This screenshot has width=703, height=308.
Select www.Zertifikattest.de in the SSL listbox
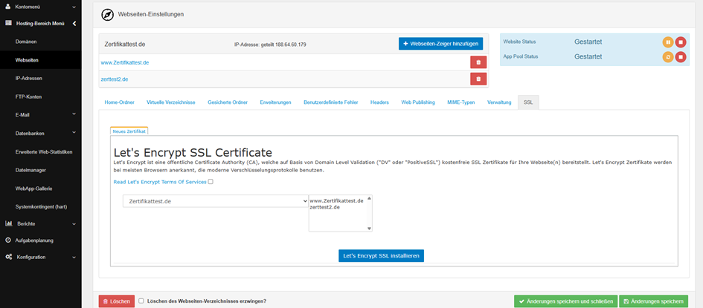click(336, 200)
